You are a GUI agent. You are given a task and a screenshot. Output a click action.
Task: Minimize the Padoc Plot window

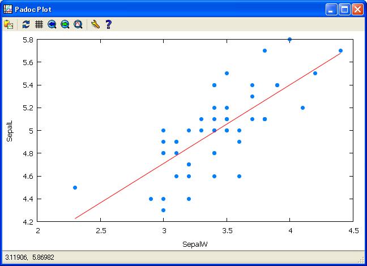331,9
